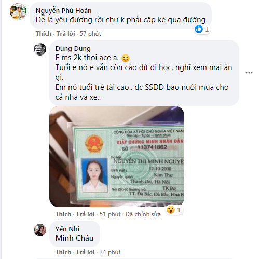Open the Dung Dung name link
Image resolution: width=261 pixels, height=259 pixels.
coord(73,49)
